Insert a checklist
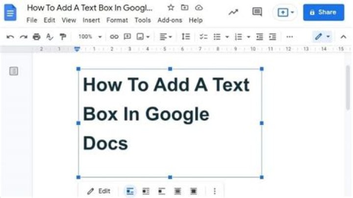 203,37
